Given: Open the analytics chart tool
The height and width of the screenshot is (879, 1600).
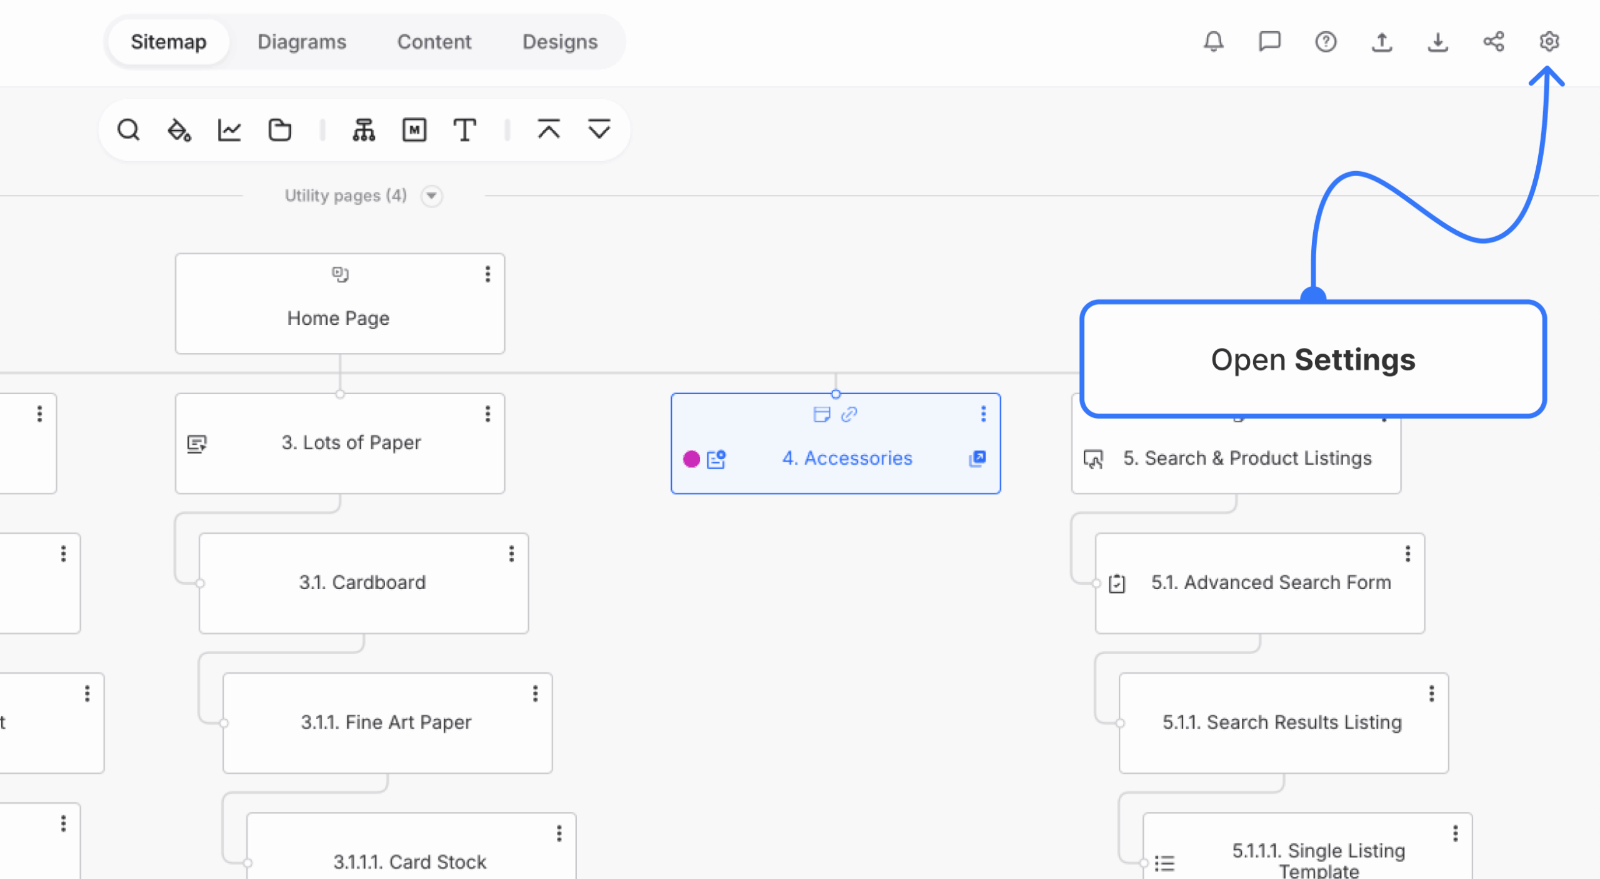Looking at the screenshot, I should [229, 130].
